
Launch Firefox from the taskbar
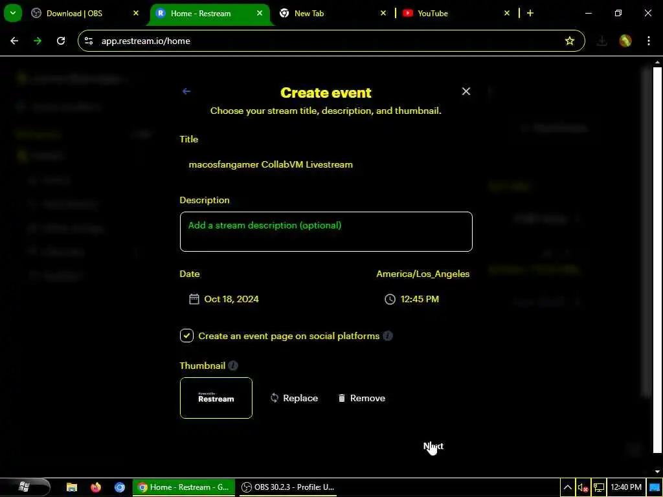click(96, 487)
